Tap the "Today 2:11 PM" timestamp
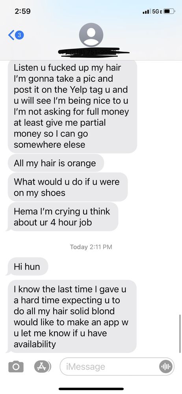The image size is (182, 394). click(91, 247)
